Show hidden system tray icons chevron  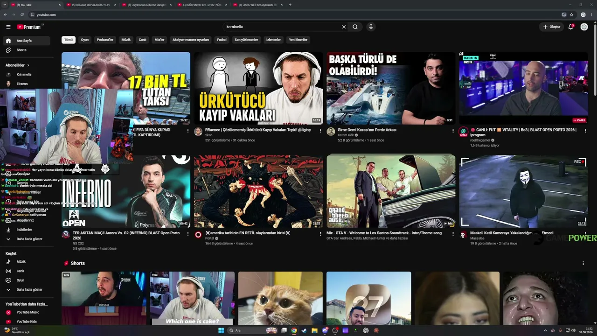[x=545, y=330]
